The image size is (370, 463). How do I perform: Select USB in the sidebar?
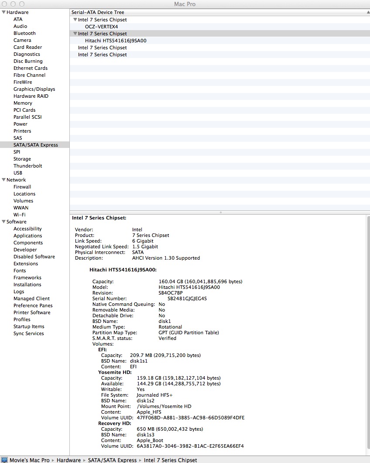[x=18, y=173]
